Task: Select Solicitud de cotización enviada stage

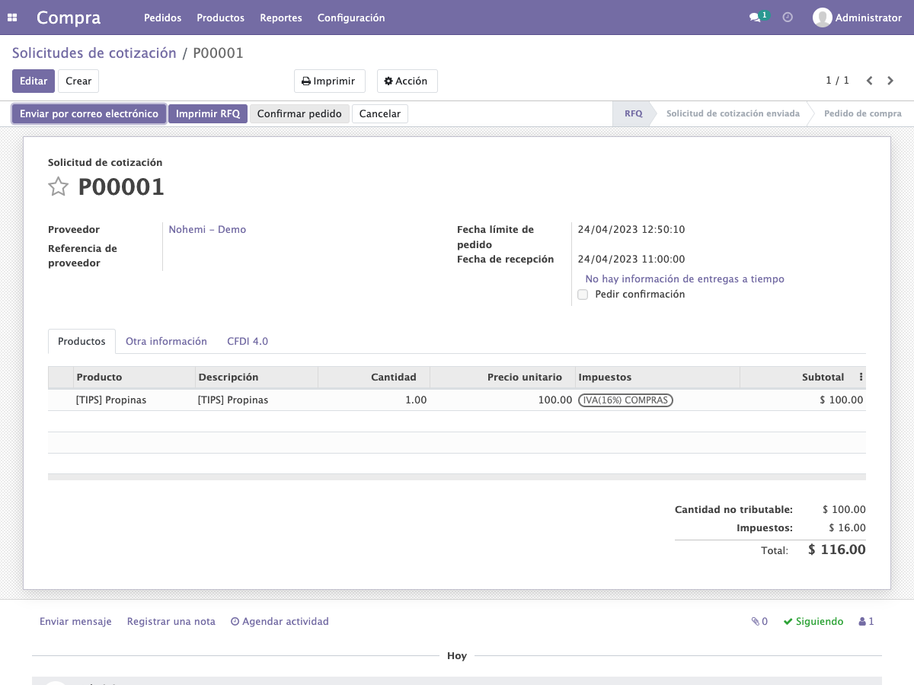Action: point(733,114)
